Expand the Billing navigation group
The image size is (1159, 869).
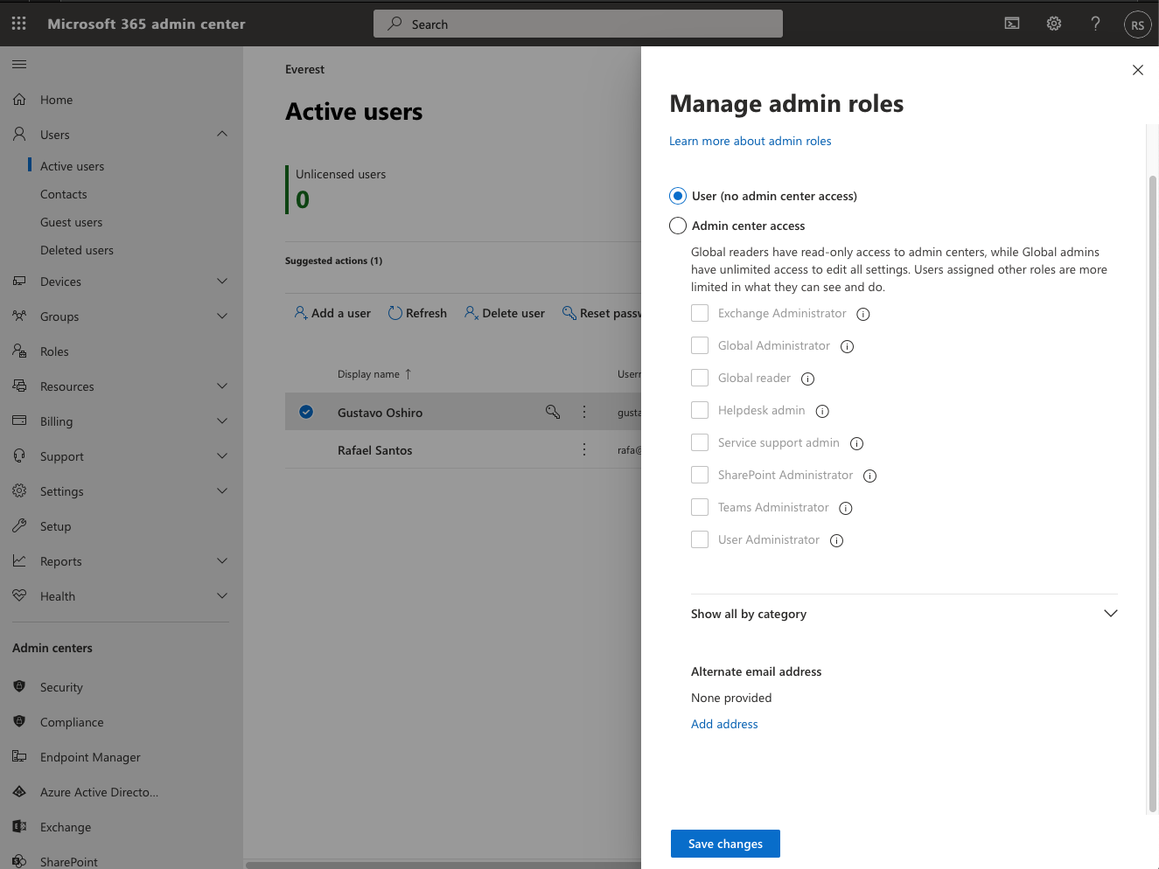tap(222, 421)
